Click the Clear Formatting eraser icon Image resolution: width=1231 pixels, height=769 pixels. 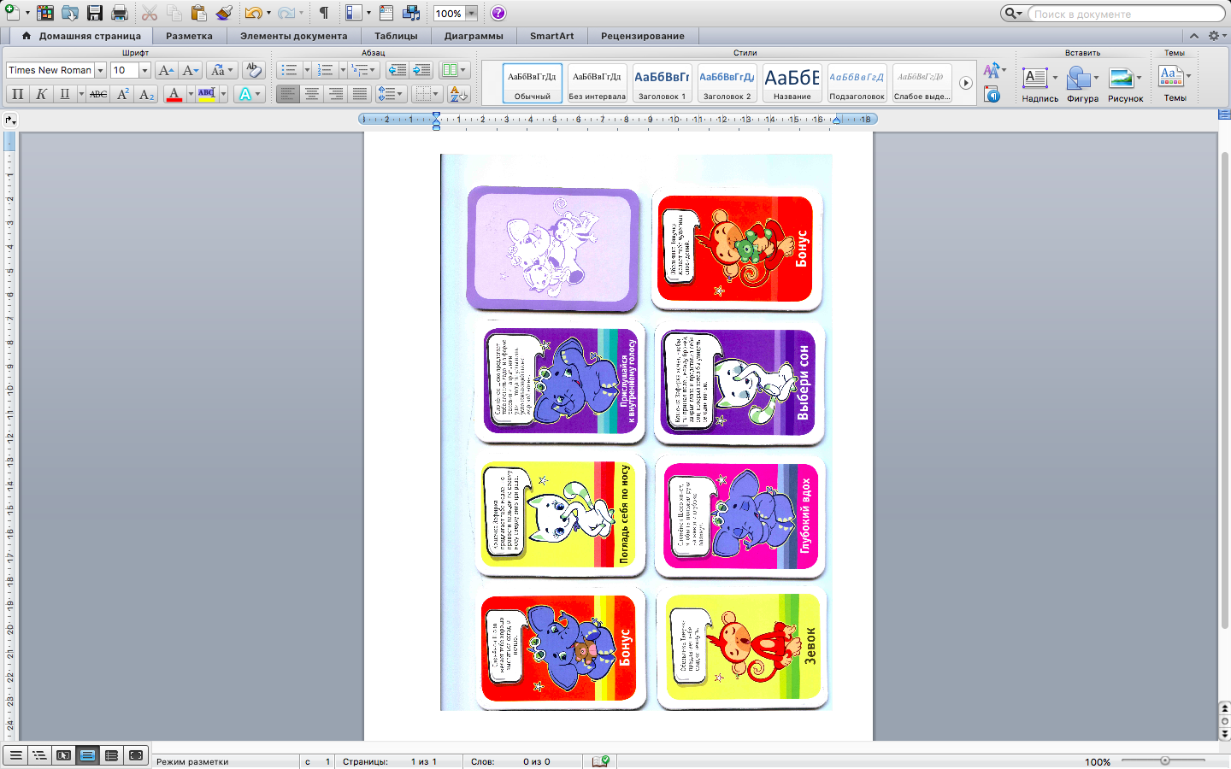coord(253,70)
